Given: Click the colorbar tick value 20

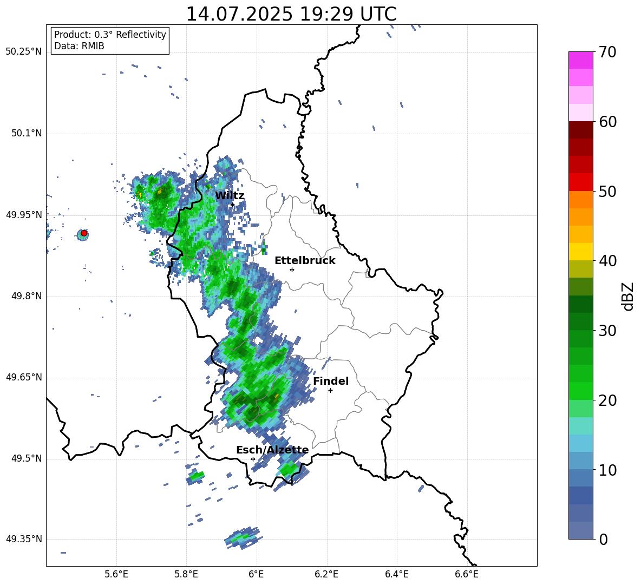Looking at the screenshot, I should [607, 400].
